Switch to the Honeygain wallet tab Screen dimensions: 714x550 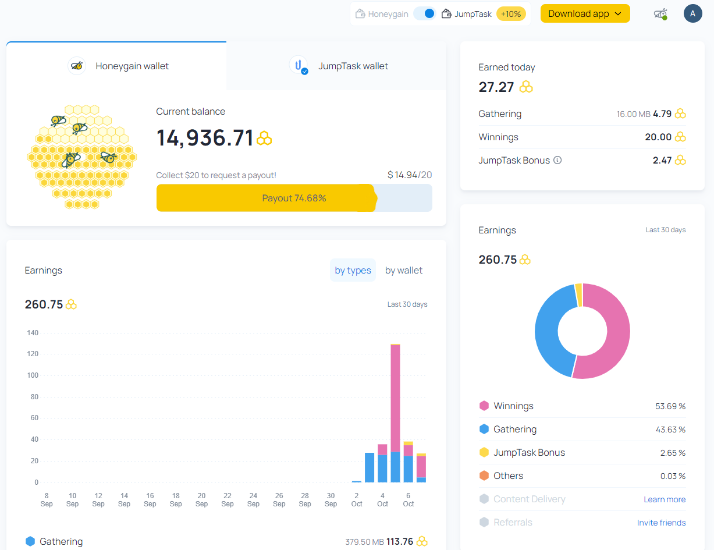[116, 66]
